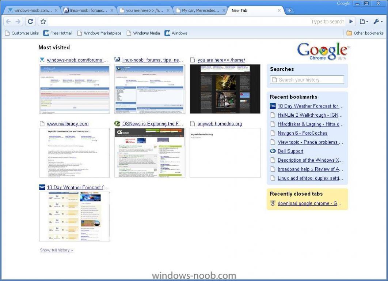This screenshot has width=388, height=281.
Task: Open the Windows bookmark in the bar
Action: 176,33
